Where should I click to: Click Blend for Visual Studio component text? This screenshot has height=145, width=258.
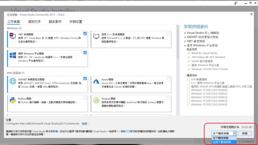pos(204,53)
